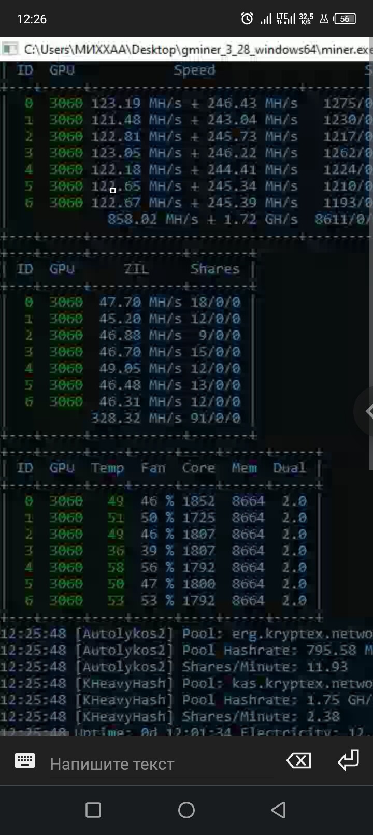Screen dimensions: 373x835
Task: Tap the alarm clock status icon
Action: point(247,19)
